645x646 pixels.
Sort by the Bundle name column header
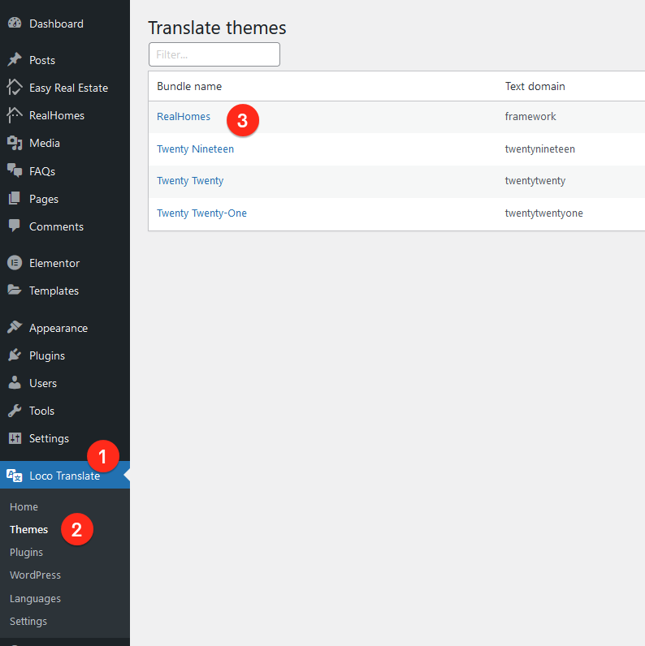click(x=189, y=86)
